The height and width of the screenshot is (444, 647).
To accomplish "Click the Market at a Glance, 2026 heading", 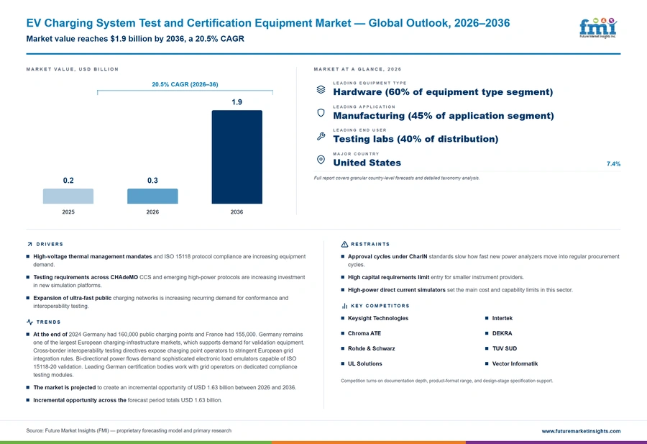I will [357, 69].
